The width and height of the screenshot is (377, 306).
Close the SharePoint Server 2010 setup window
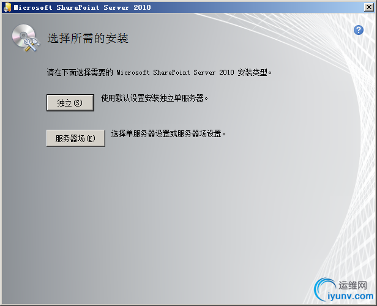[x=369, y=7]
